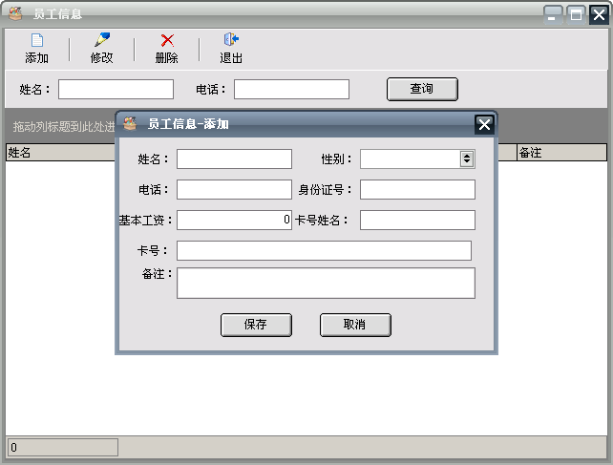Viewport: 613px width, 465px height.
Task: Click the 员工信息-添加 dialog title icon
Action: pyautogui.click(x=130, y=123)
